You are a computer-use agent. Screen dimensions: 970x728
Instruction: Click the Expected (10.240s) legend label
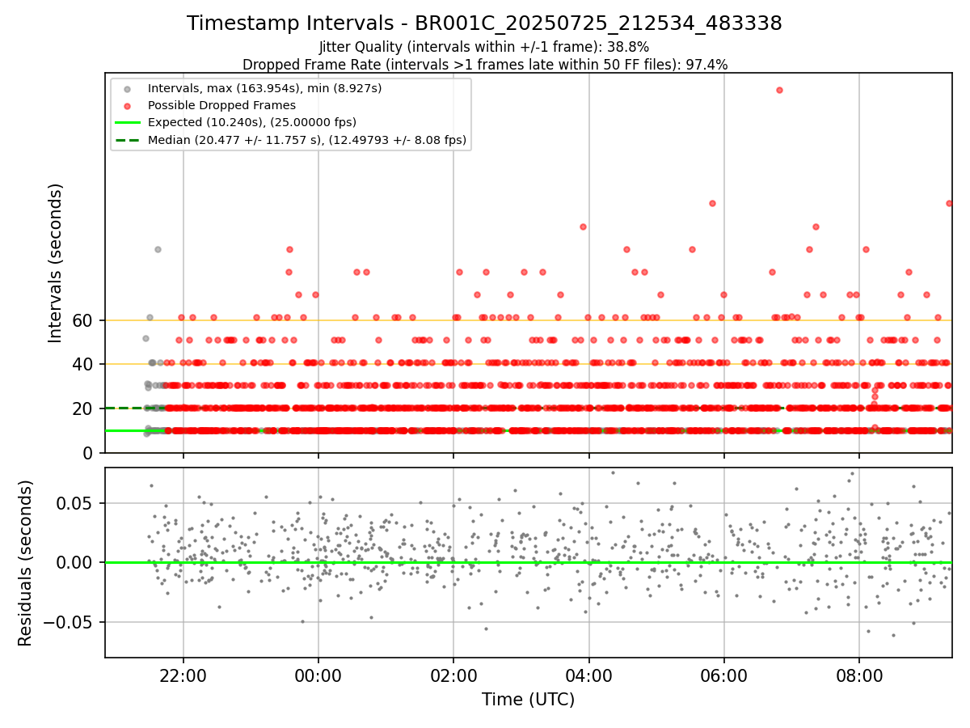tap(252, 122)
